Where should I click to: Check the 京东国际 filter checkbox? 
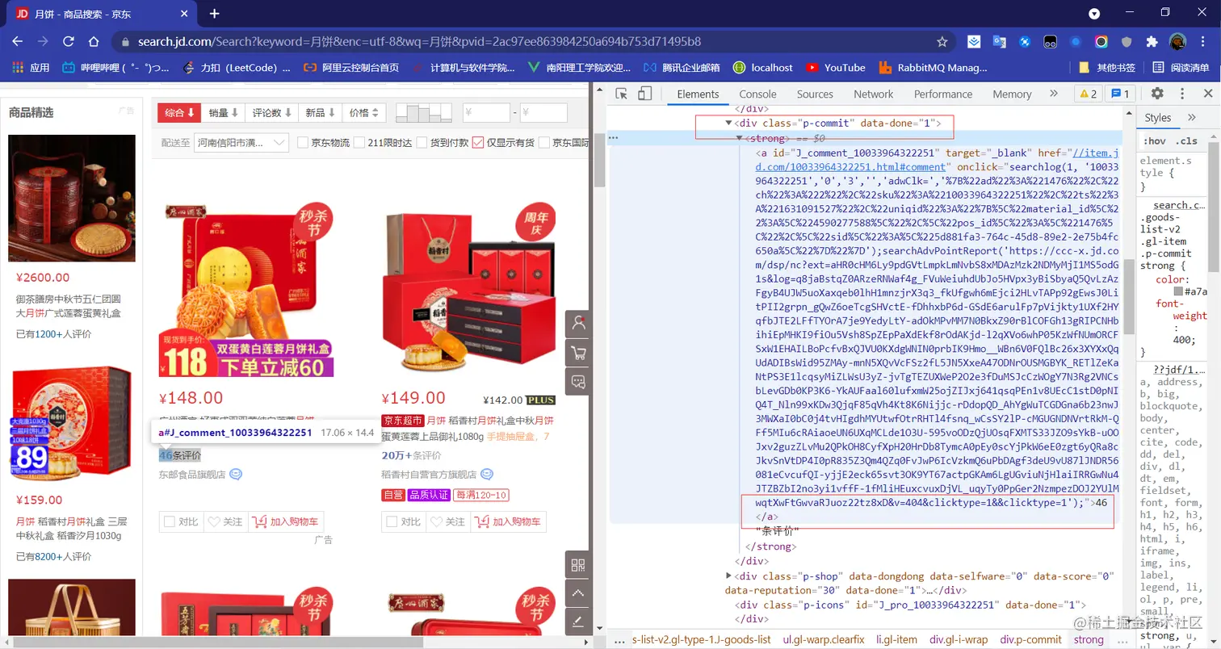pos(544,143)
